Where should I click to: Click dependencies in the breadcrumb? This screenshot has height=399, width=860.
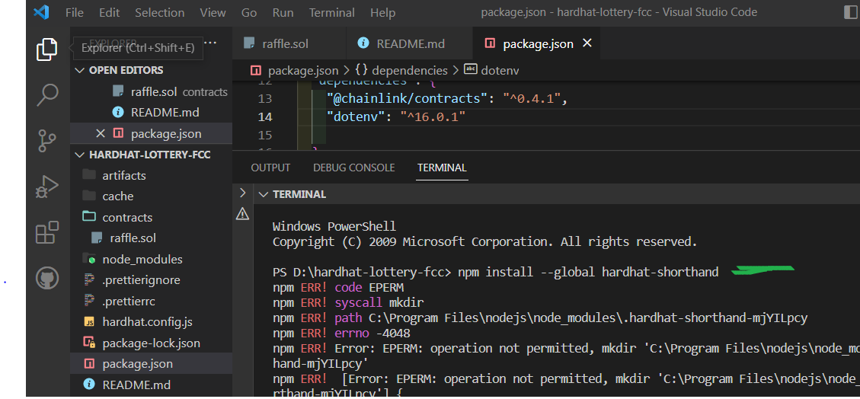401,71
